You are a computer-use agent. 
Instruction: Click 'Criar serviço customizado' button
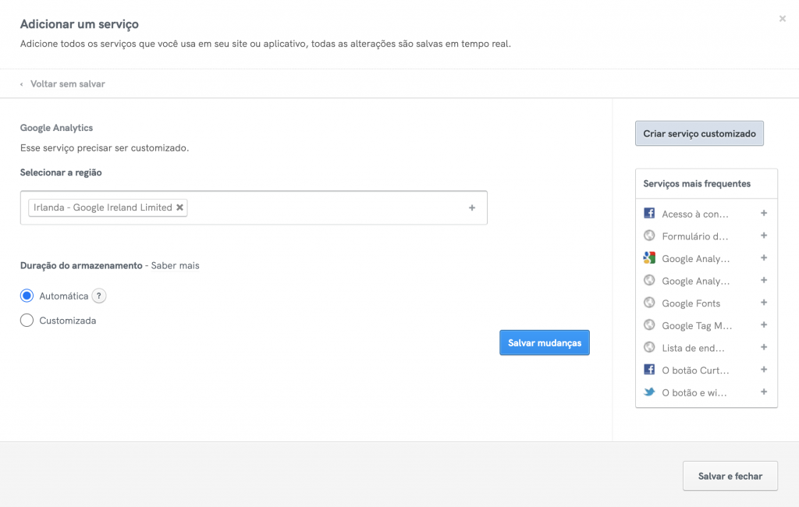699,133
